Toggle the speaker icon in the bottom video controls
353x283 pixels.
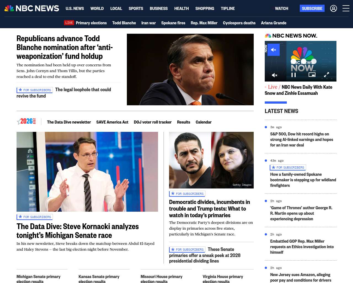[275, 75]
